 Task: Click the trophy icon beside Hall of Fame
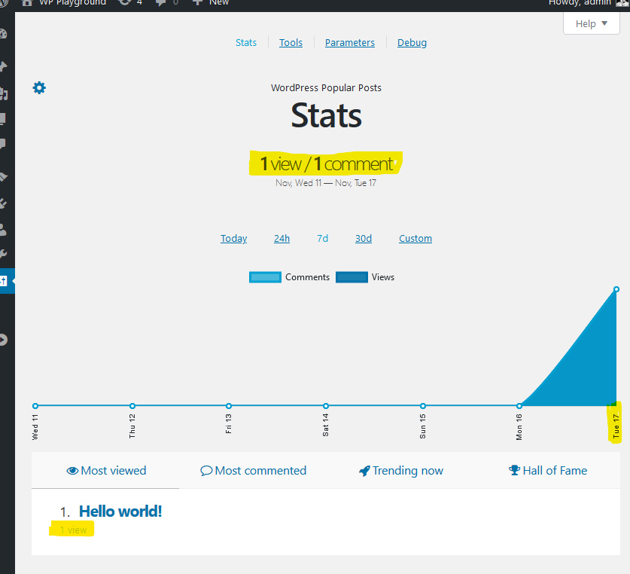point(514,470)
